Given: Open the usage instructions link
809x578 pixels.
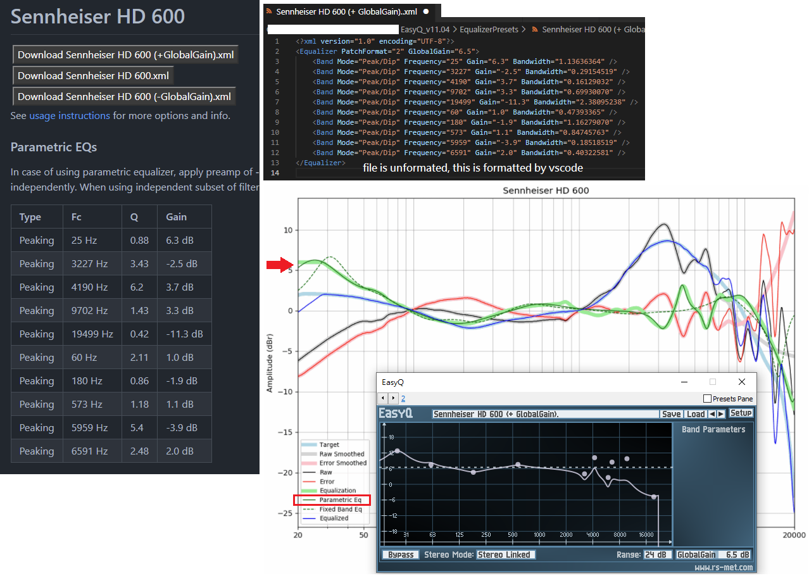Looking at the screenshot, I should pyautogui.click(x=70, y=116).
